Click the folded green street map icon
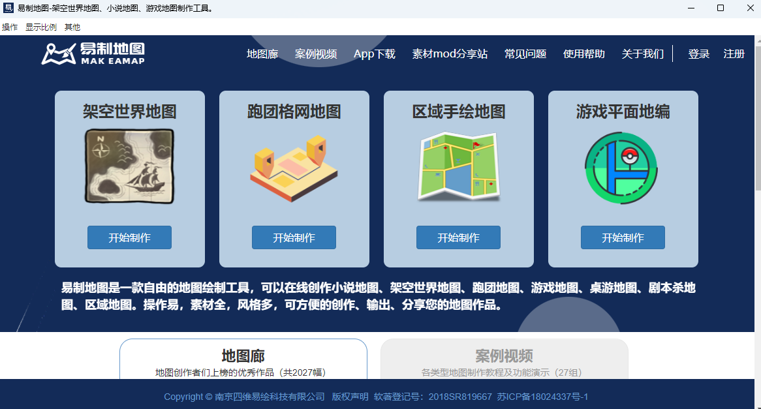Screen dimensions: 761x409 pos(458,166)
